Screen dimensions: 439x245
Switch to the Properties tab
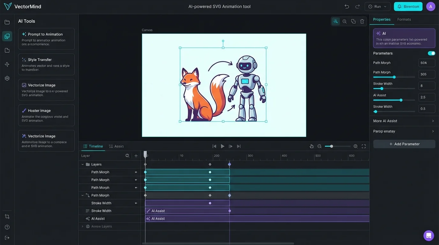382,19
